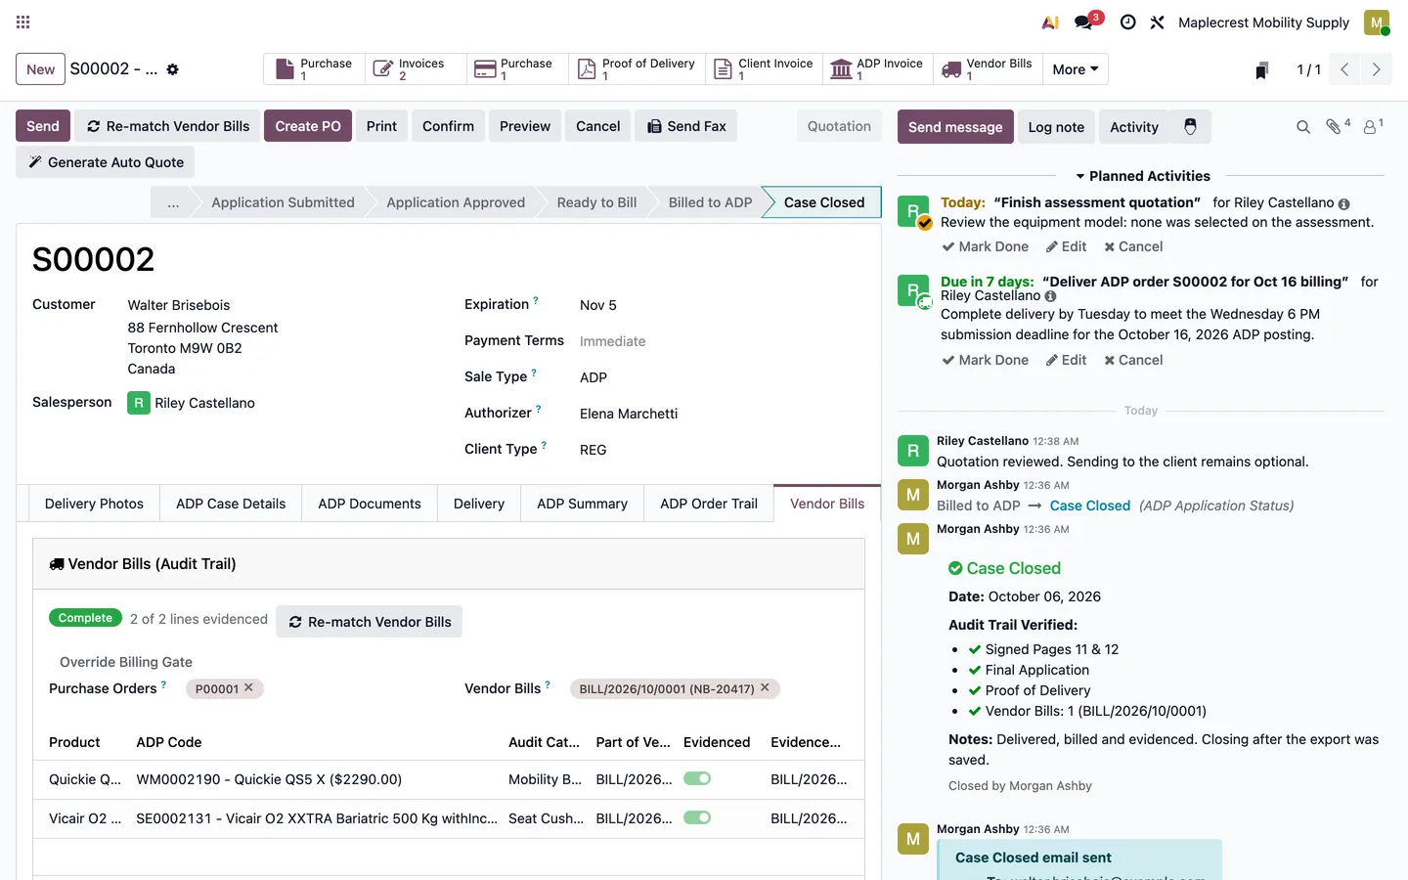
Task: Click the Log note button
Action: (1056, 127)
